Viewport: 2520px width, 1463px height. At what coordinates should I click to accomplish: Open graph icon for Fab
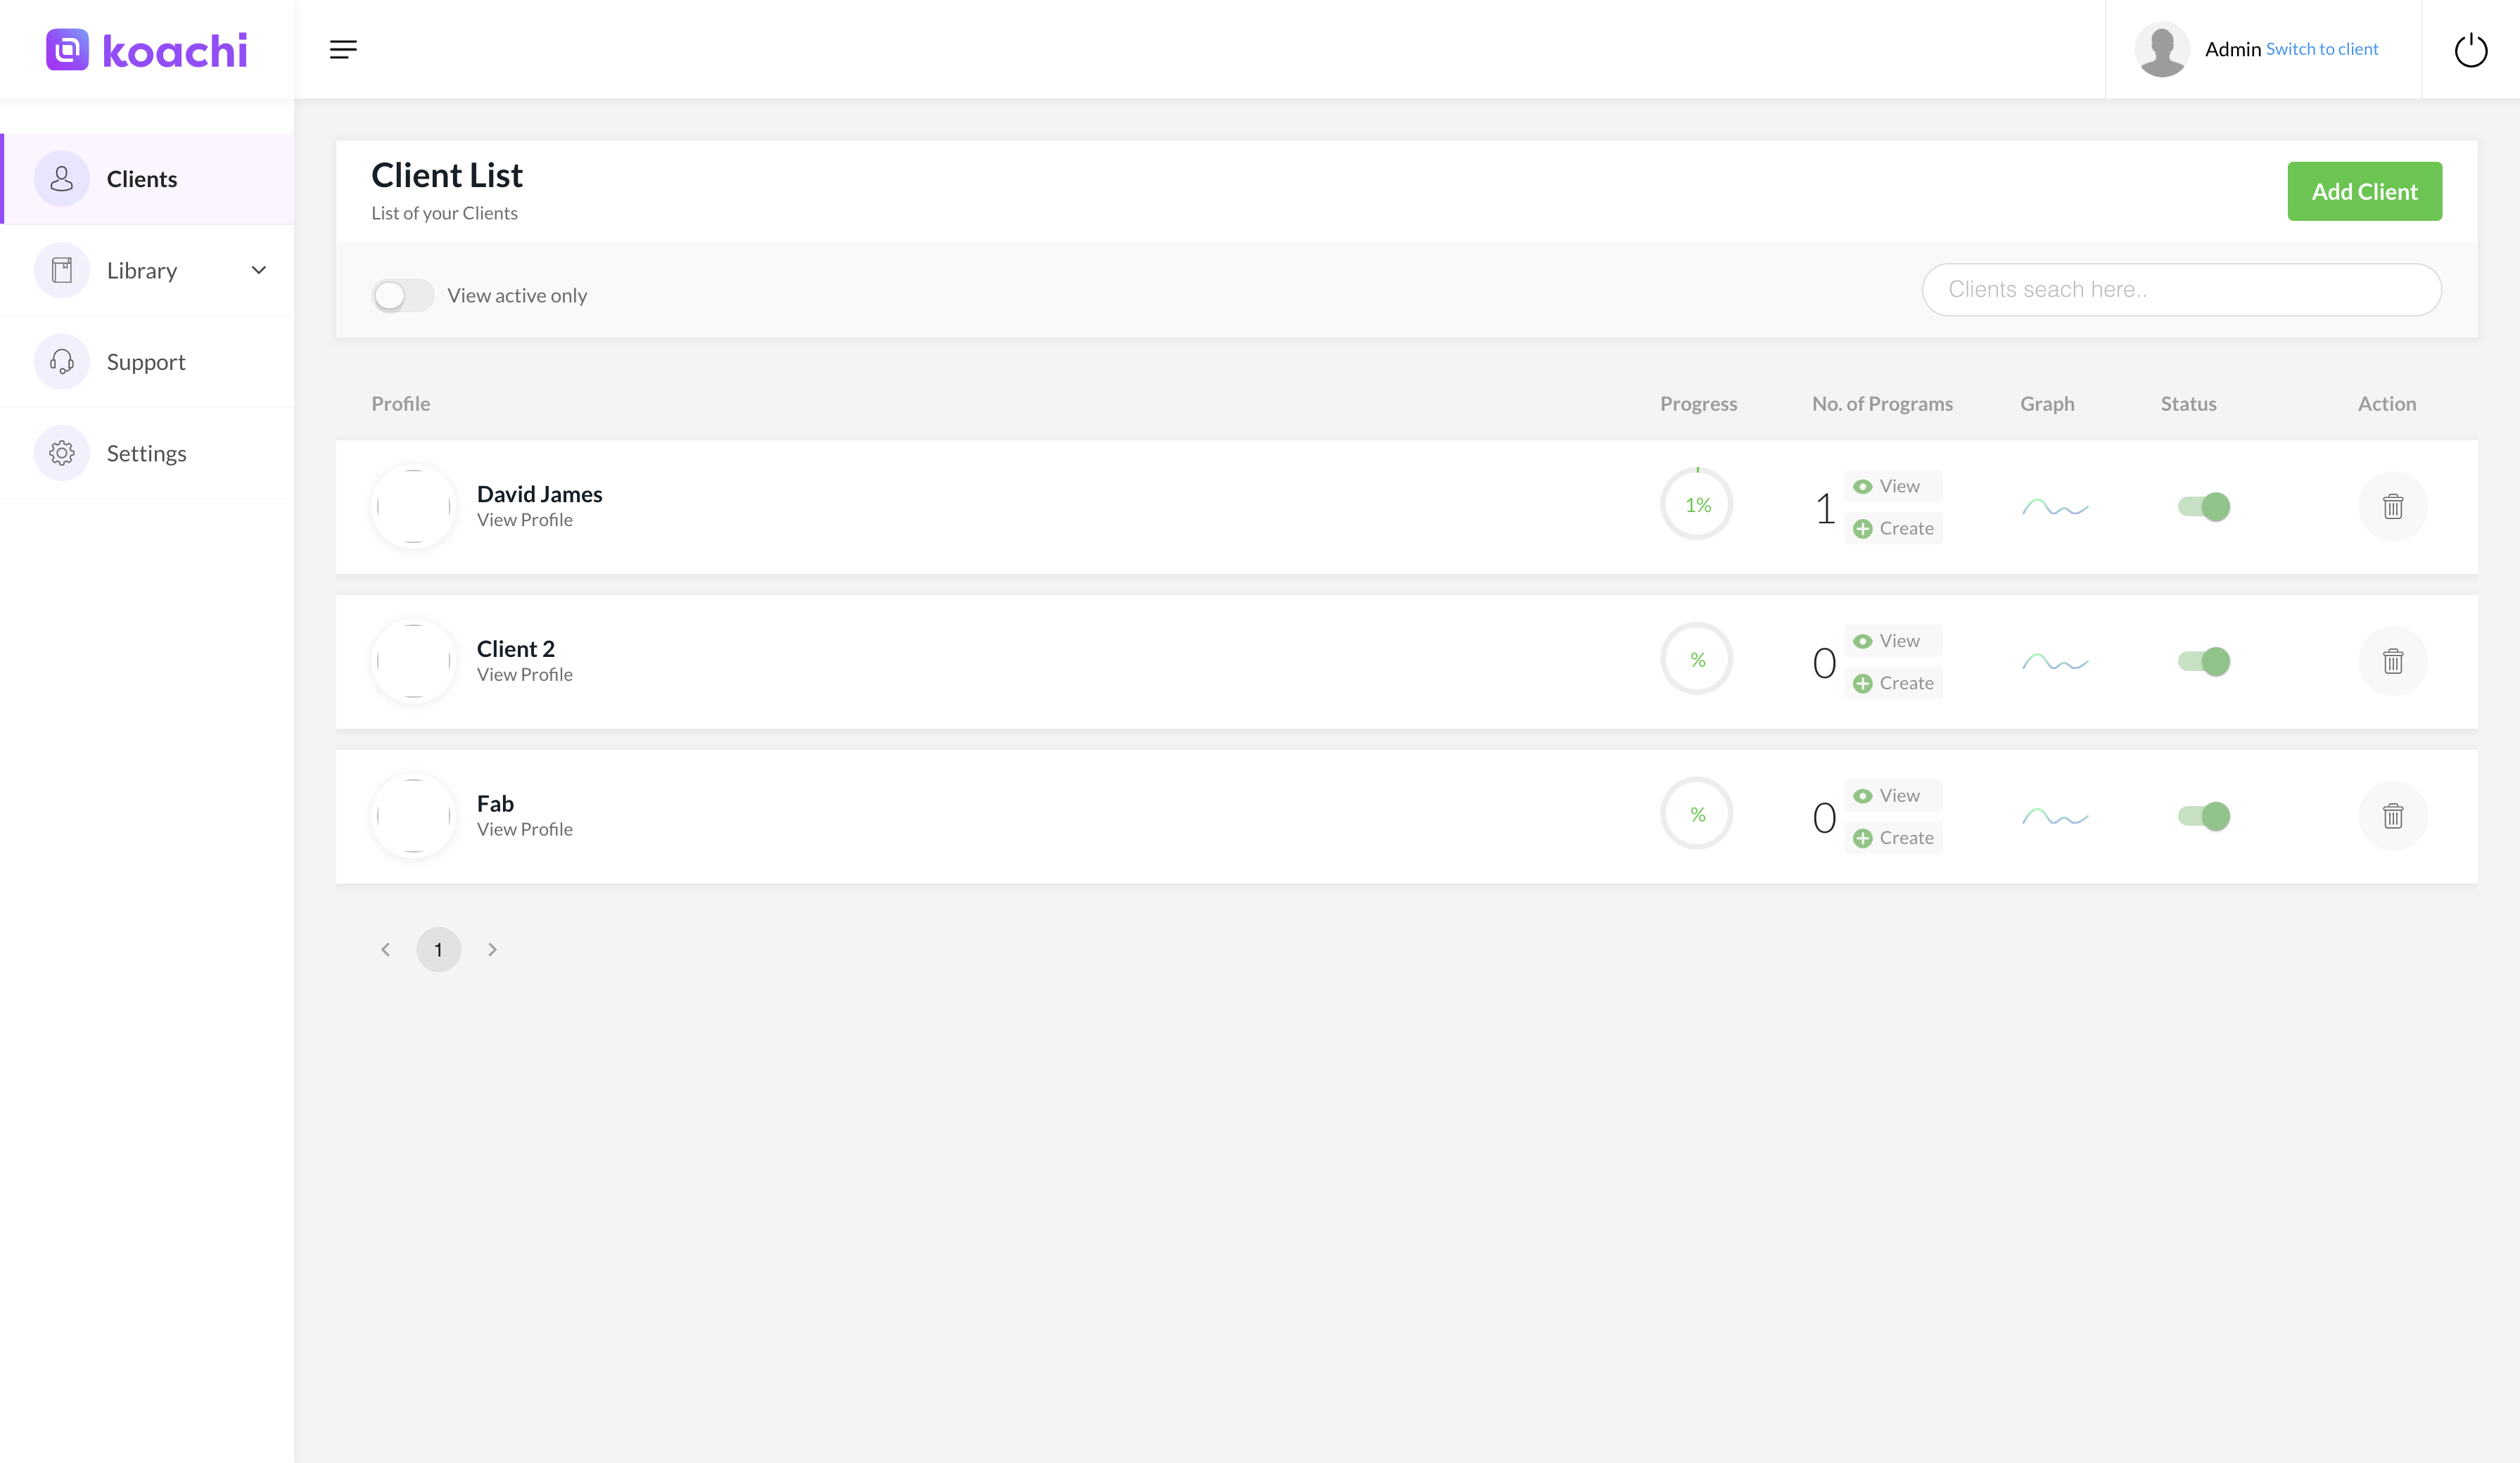click(x=2055, y=817)
